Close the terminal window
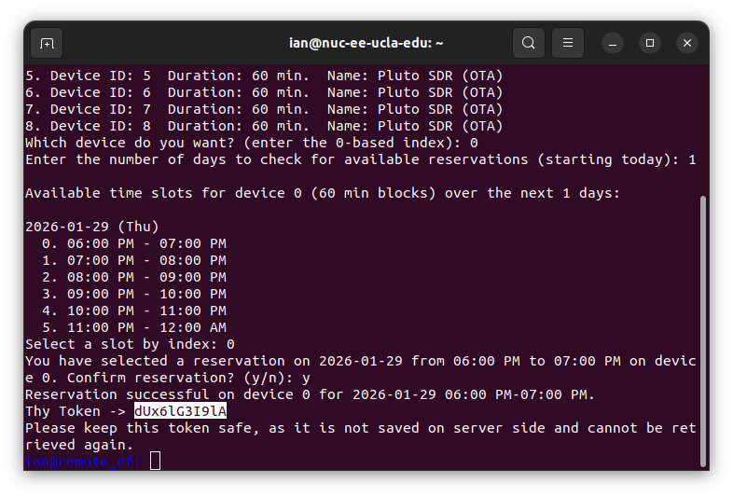Screen dimensions: 733x497 [x=687, y=43]
